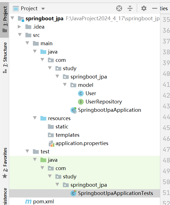Collapse the springboot_jpa package arrow under main
The width and height of the screenshot is (170, 205).
point(57,76)
